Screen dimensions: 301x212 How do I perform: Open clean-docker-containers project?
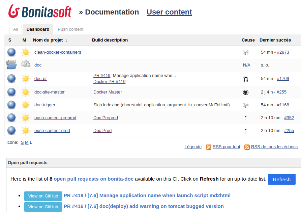point(58,52)
